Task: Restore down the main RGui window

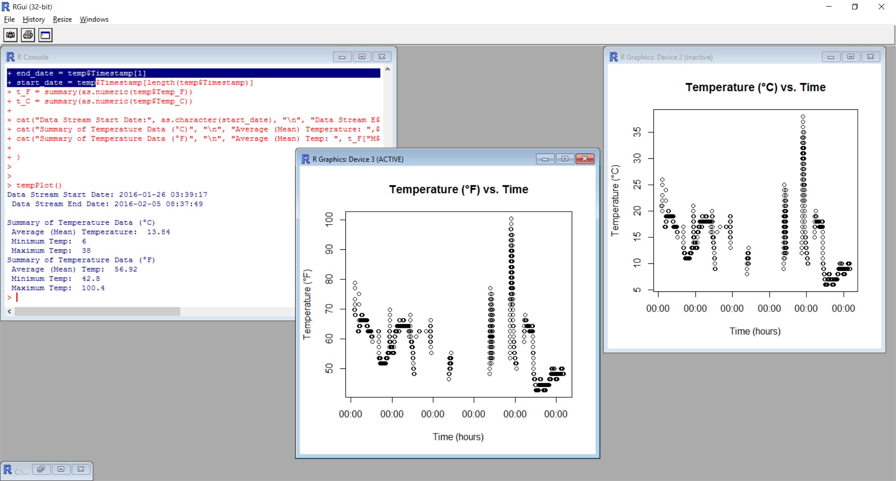Action: [855, 7]
